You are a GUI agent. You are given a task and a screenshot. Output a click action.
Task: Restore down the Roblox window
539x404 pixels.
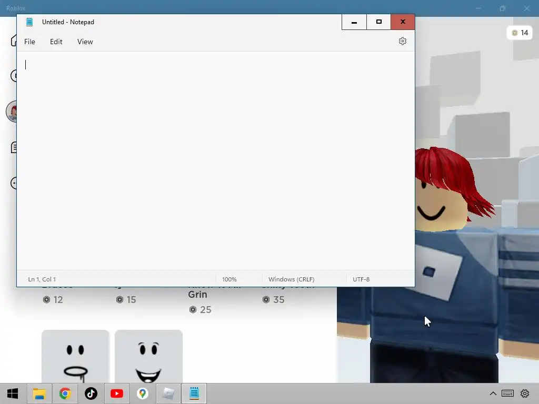(503, 8)
